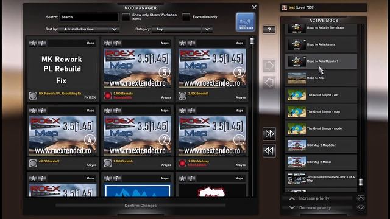Screen dimensions: 390x219
Task: Select Road to Aral active mod
Action: 321,78
